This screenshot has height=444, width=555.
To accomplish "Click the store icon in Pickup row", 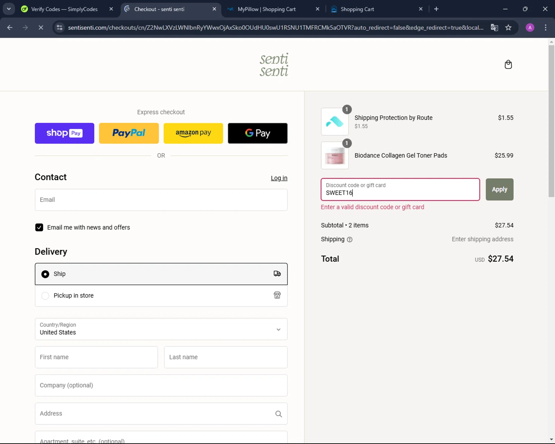I will click(x=277, y=295).
